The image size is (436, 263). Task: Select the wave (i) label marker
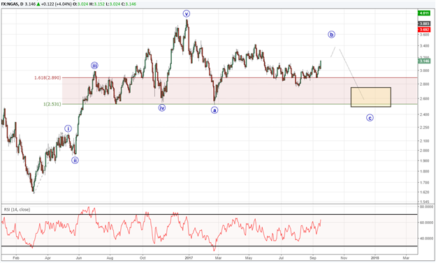coord(68,128)
